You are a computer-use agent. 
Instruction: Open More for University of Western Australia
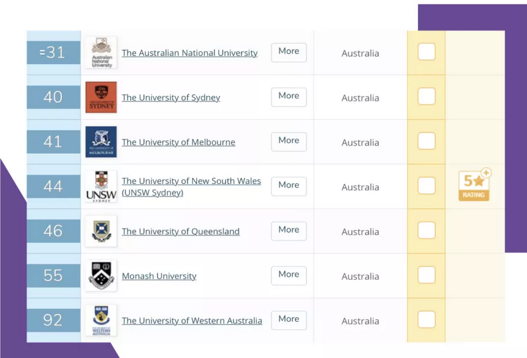(289, 320)
